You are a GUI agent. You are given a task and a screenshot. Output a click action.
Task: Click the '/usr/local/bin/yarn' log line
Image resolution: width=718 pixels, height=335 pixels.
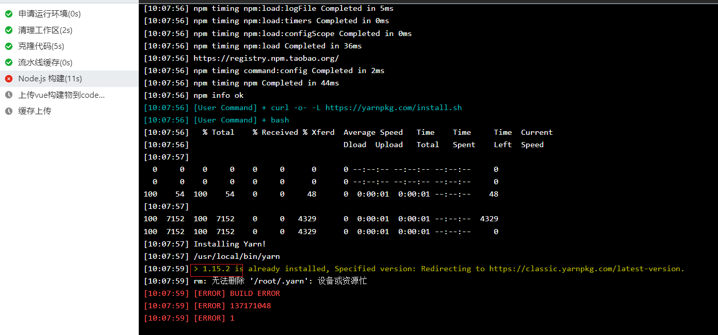click(x=211, y=256)
